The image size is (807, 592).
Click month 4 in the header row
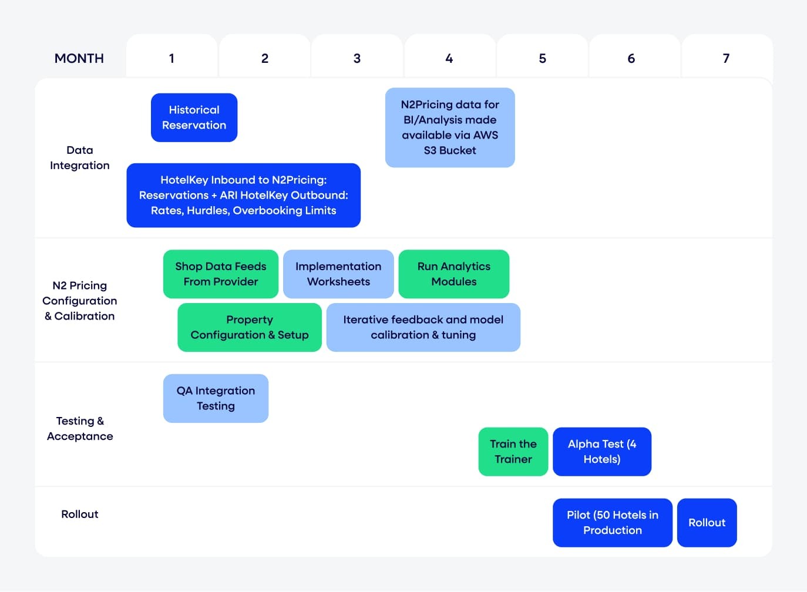tap(449, 58)
